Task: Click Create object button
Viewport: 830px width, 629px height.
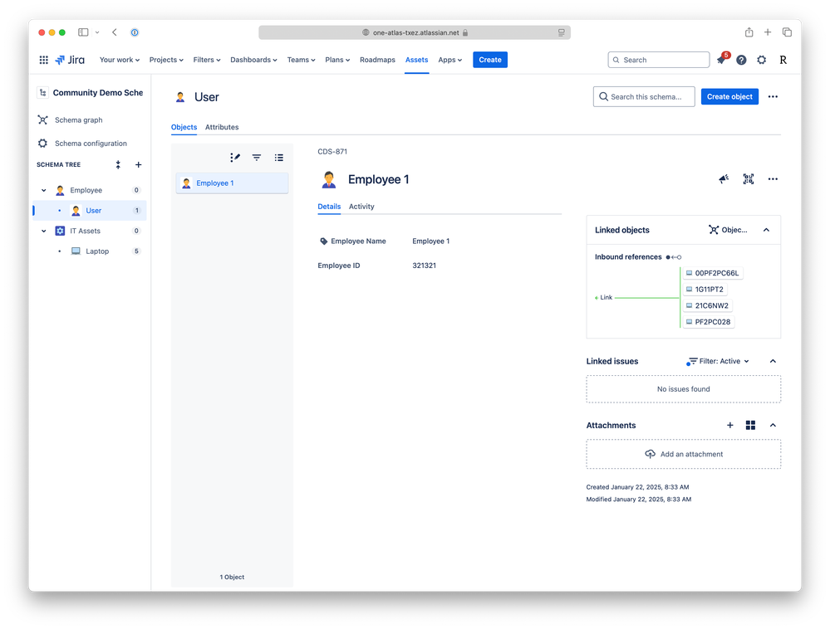Action: 729,97
